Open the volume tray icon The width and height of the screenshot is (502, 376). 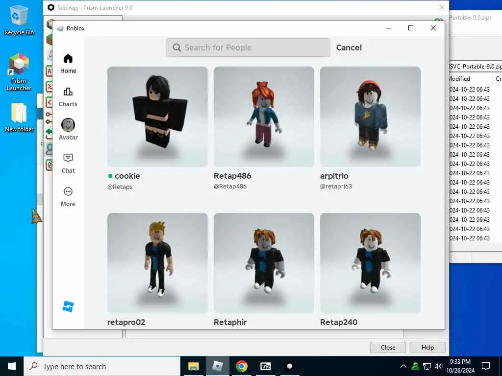pos(438,366)
